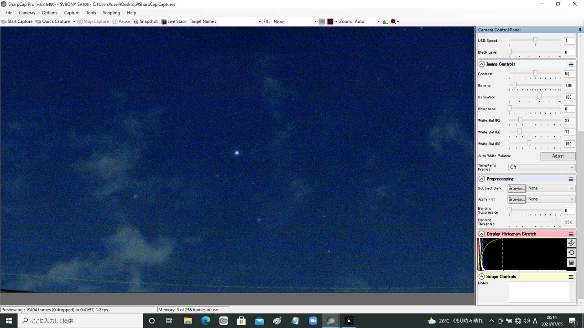Open the Options menu
This screenshot has width=584, height=328.
coord(50,13)
